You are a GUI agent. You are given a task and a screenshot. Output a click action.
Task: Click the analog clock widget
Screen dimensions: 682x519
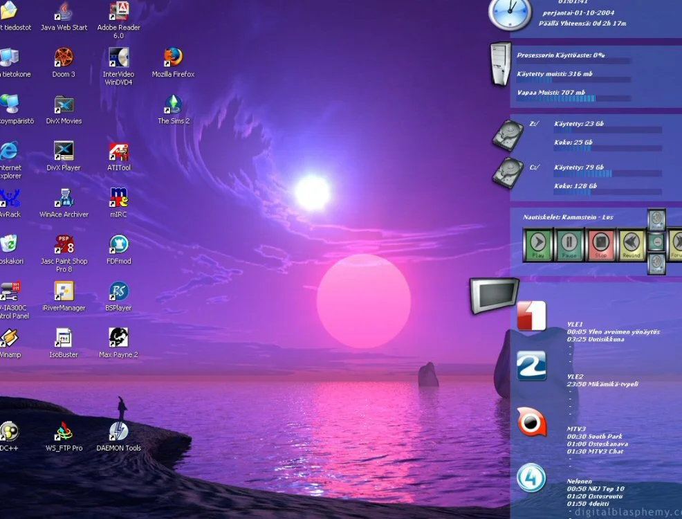pos(510,14)
